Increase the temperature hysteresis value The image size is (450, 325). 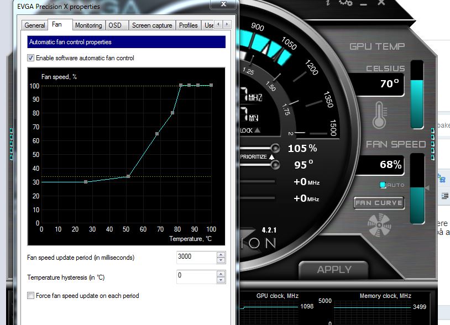(221, 274)
